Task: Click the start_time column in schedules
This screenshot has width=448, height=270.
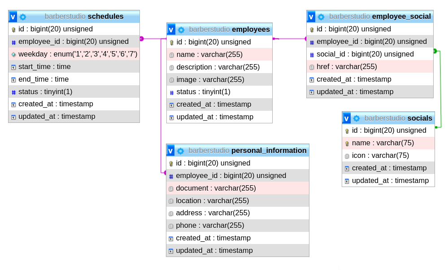Action: click(44, 67)
